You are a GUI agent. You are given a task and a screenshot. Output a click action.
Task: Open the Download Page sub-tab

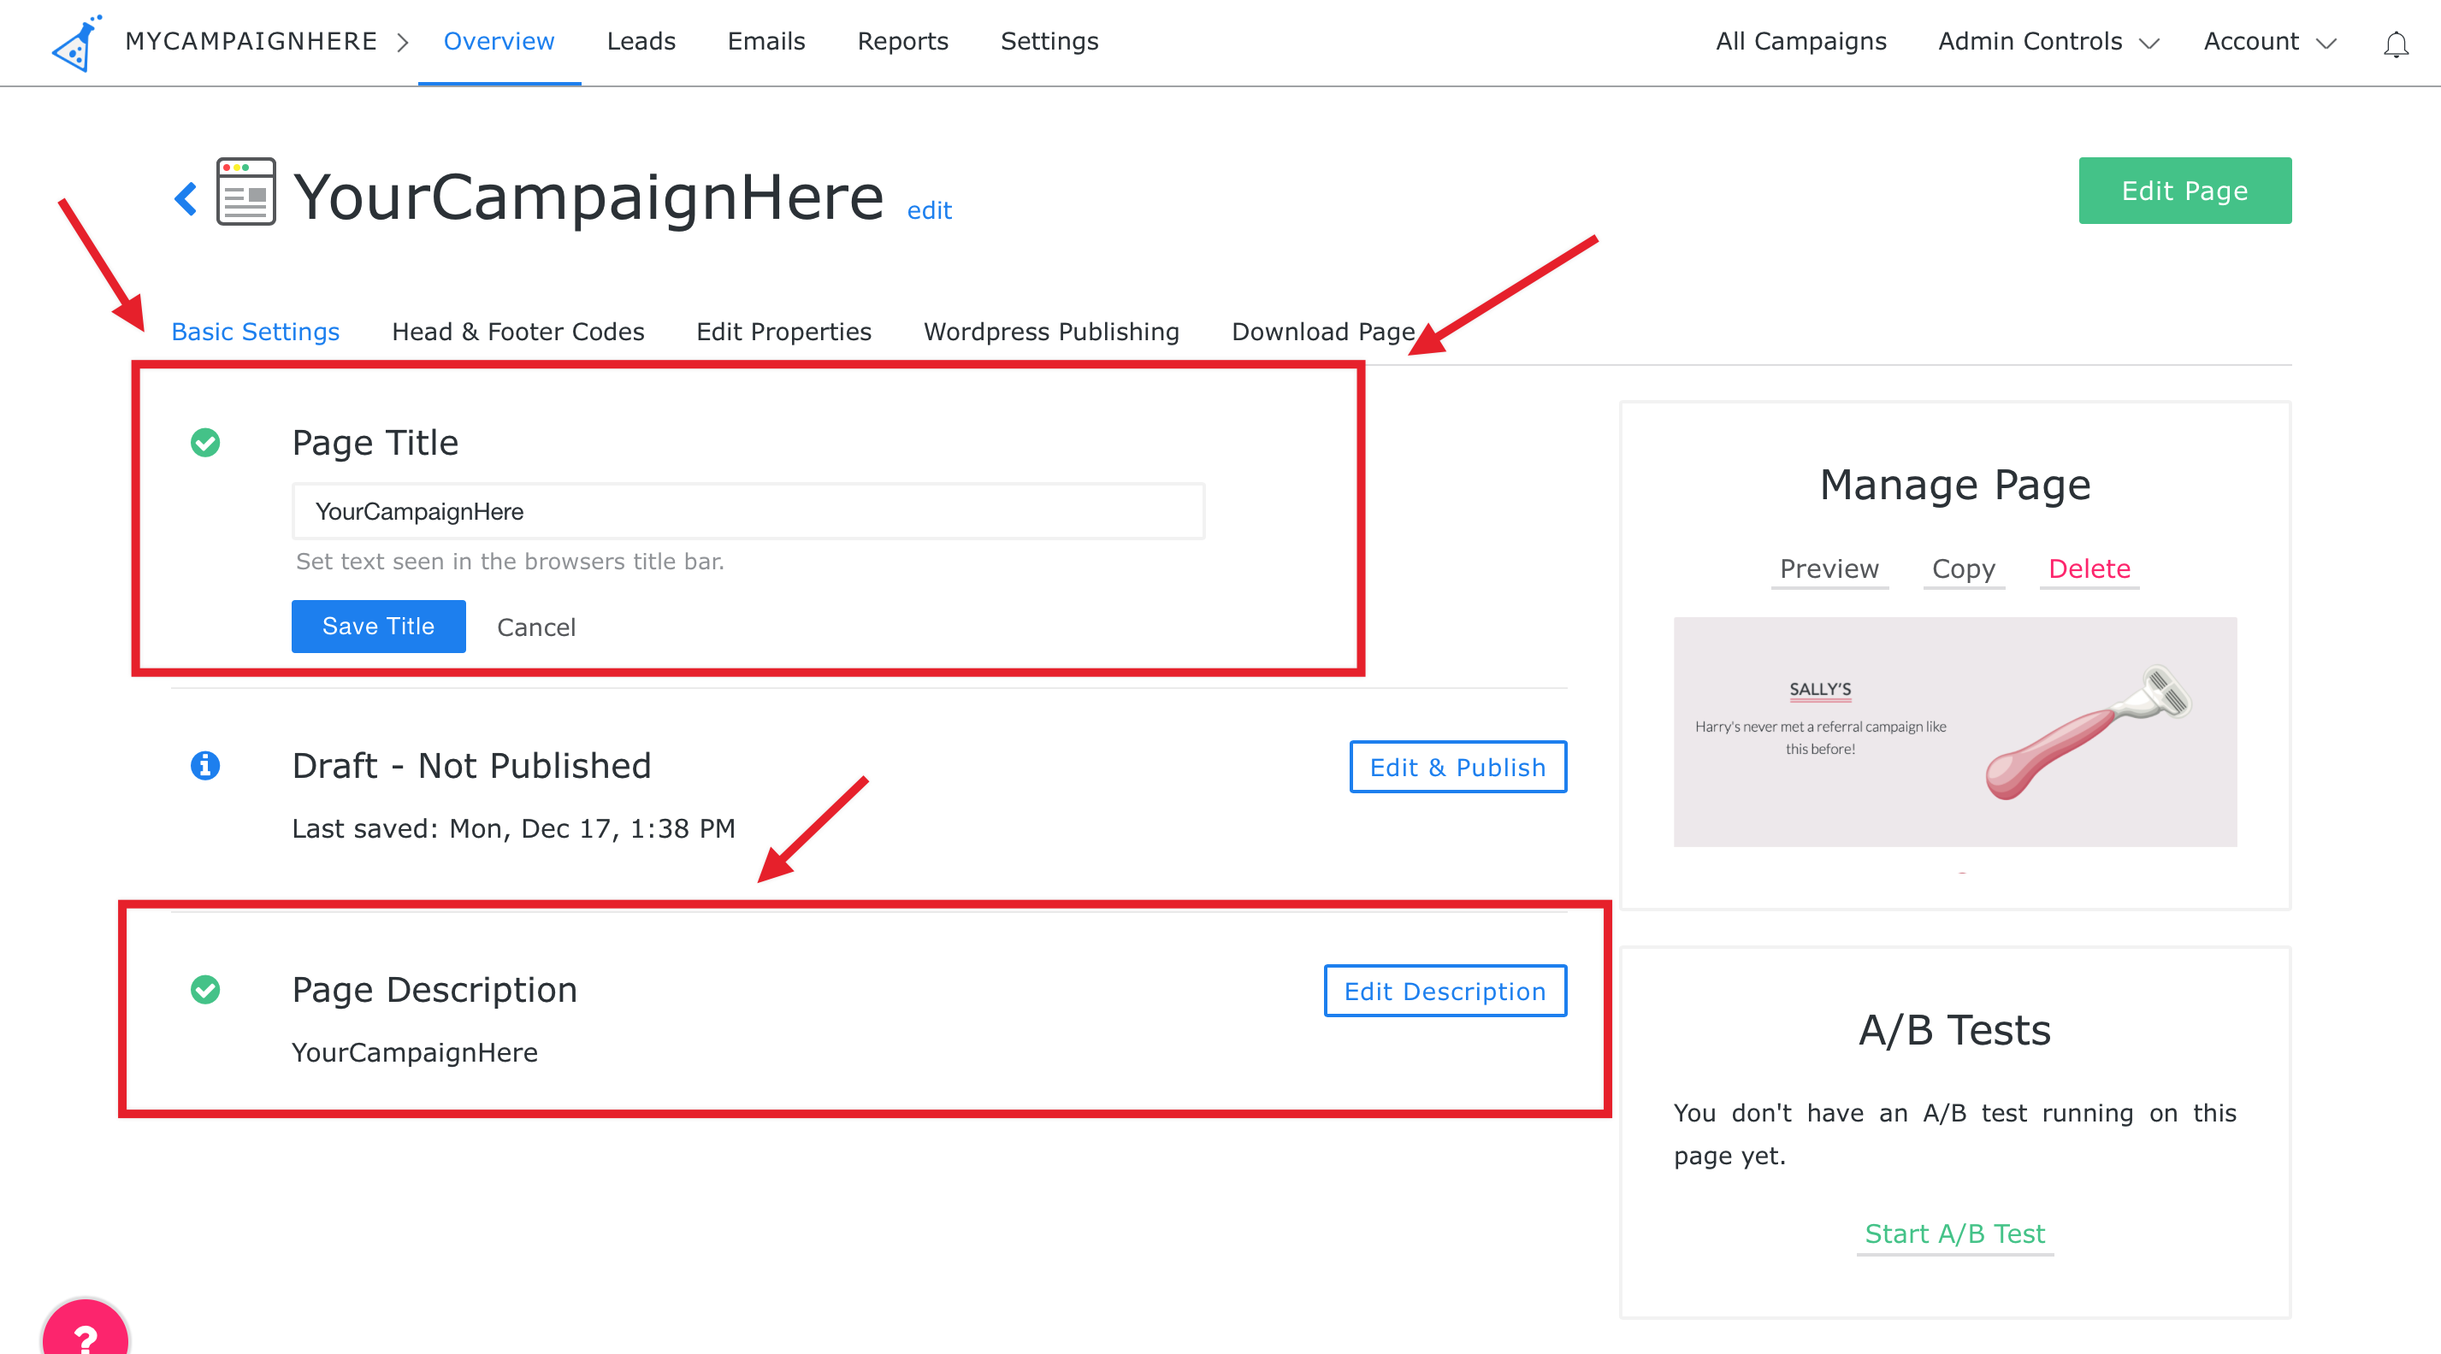[1323, 332]
